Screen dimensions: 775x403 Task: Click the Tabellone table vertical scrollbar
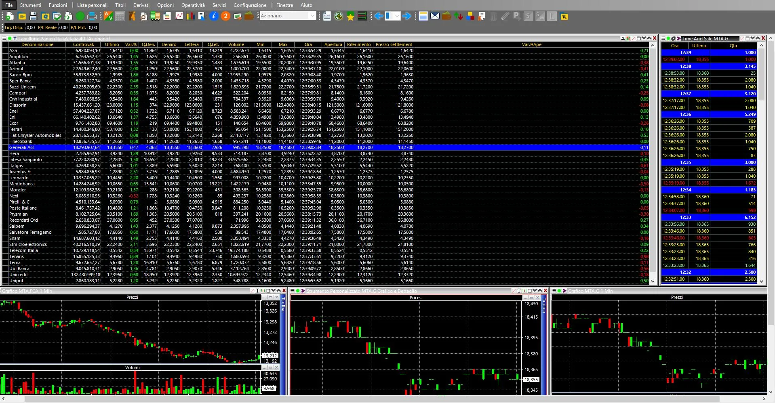click(653, 163)
